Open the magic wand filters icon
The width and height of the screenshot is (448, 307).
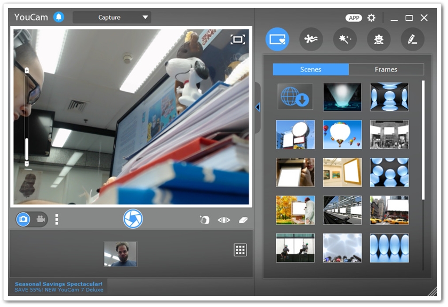tap(345, 39)
